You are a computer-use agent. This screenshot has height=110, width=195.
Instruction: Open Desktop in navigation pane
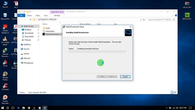click(x=28, y=30)
